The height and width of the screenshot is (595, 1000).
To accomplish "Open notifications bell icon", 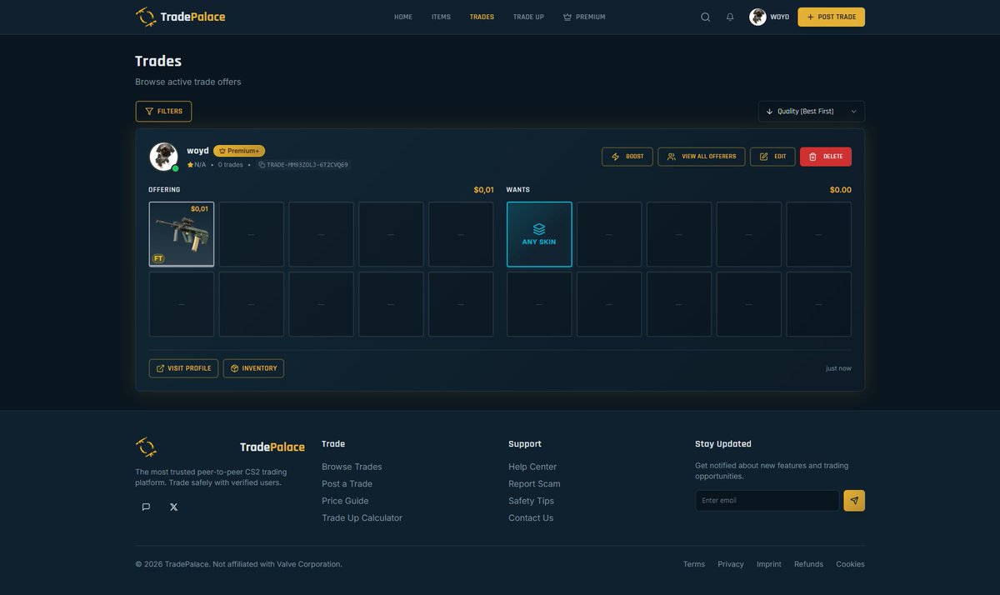I will 730,17.
